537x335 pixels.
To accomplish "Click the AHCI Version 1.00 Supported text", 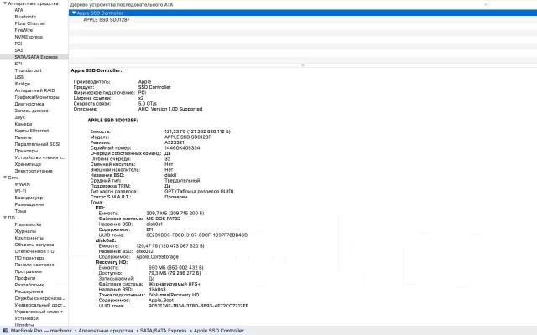I will tap(170, 109).
